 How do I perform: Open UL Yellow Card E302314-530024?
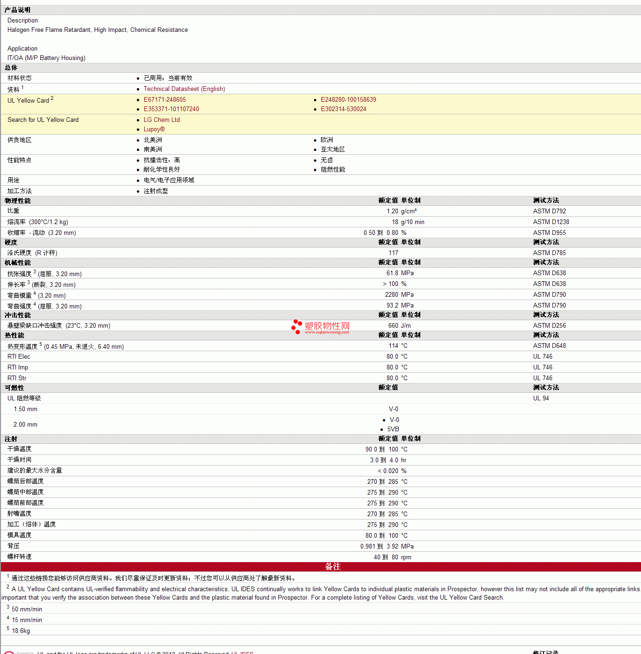pos(343,109)
